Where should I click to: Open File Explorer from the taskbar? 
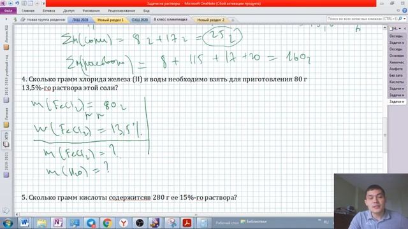41,223
